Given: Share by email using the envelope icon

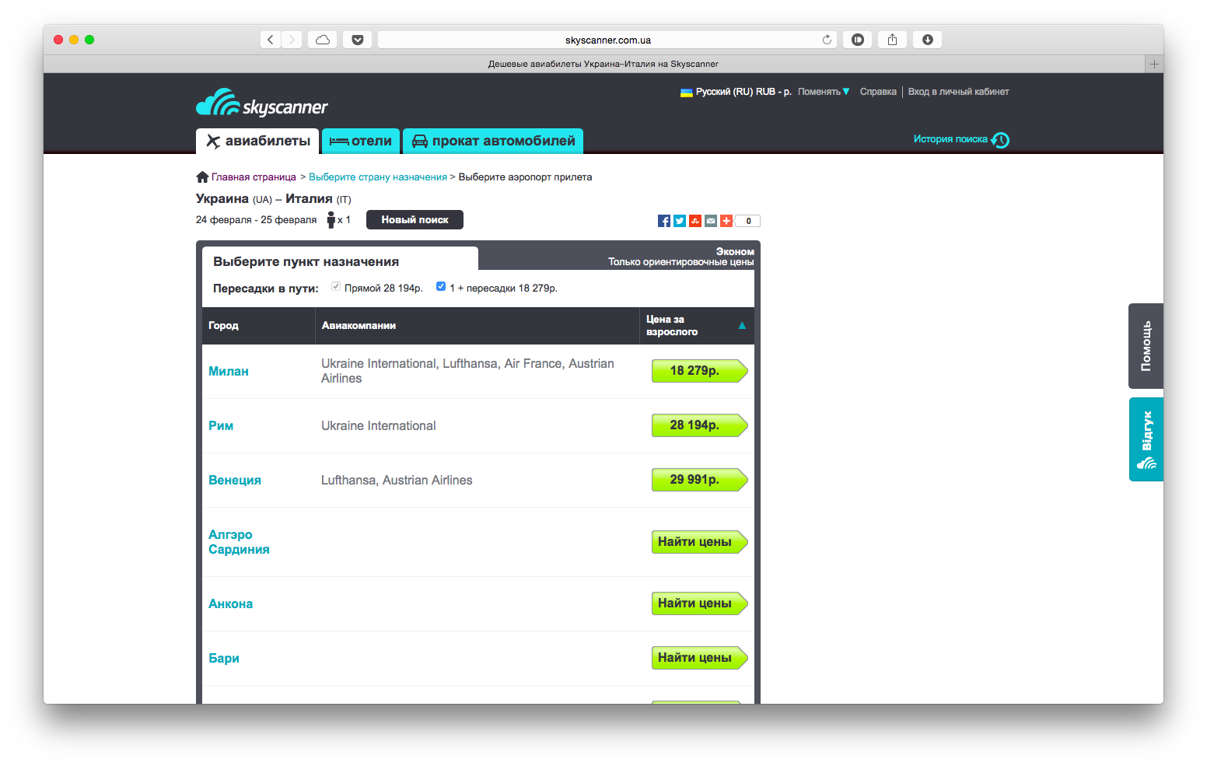Looking at the screenshot, I should coord(710,221).
